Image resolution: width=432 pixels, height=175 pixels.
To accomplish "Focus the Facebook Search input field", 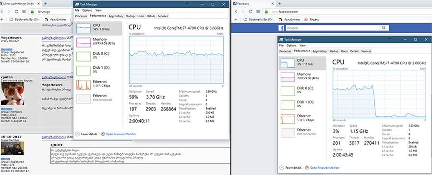I will tap(334, 28).
